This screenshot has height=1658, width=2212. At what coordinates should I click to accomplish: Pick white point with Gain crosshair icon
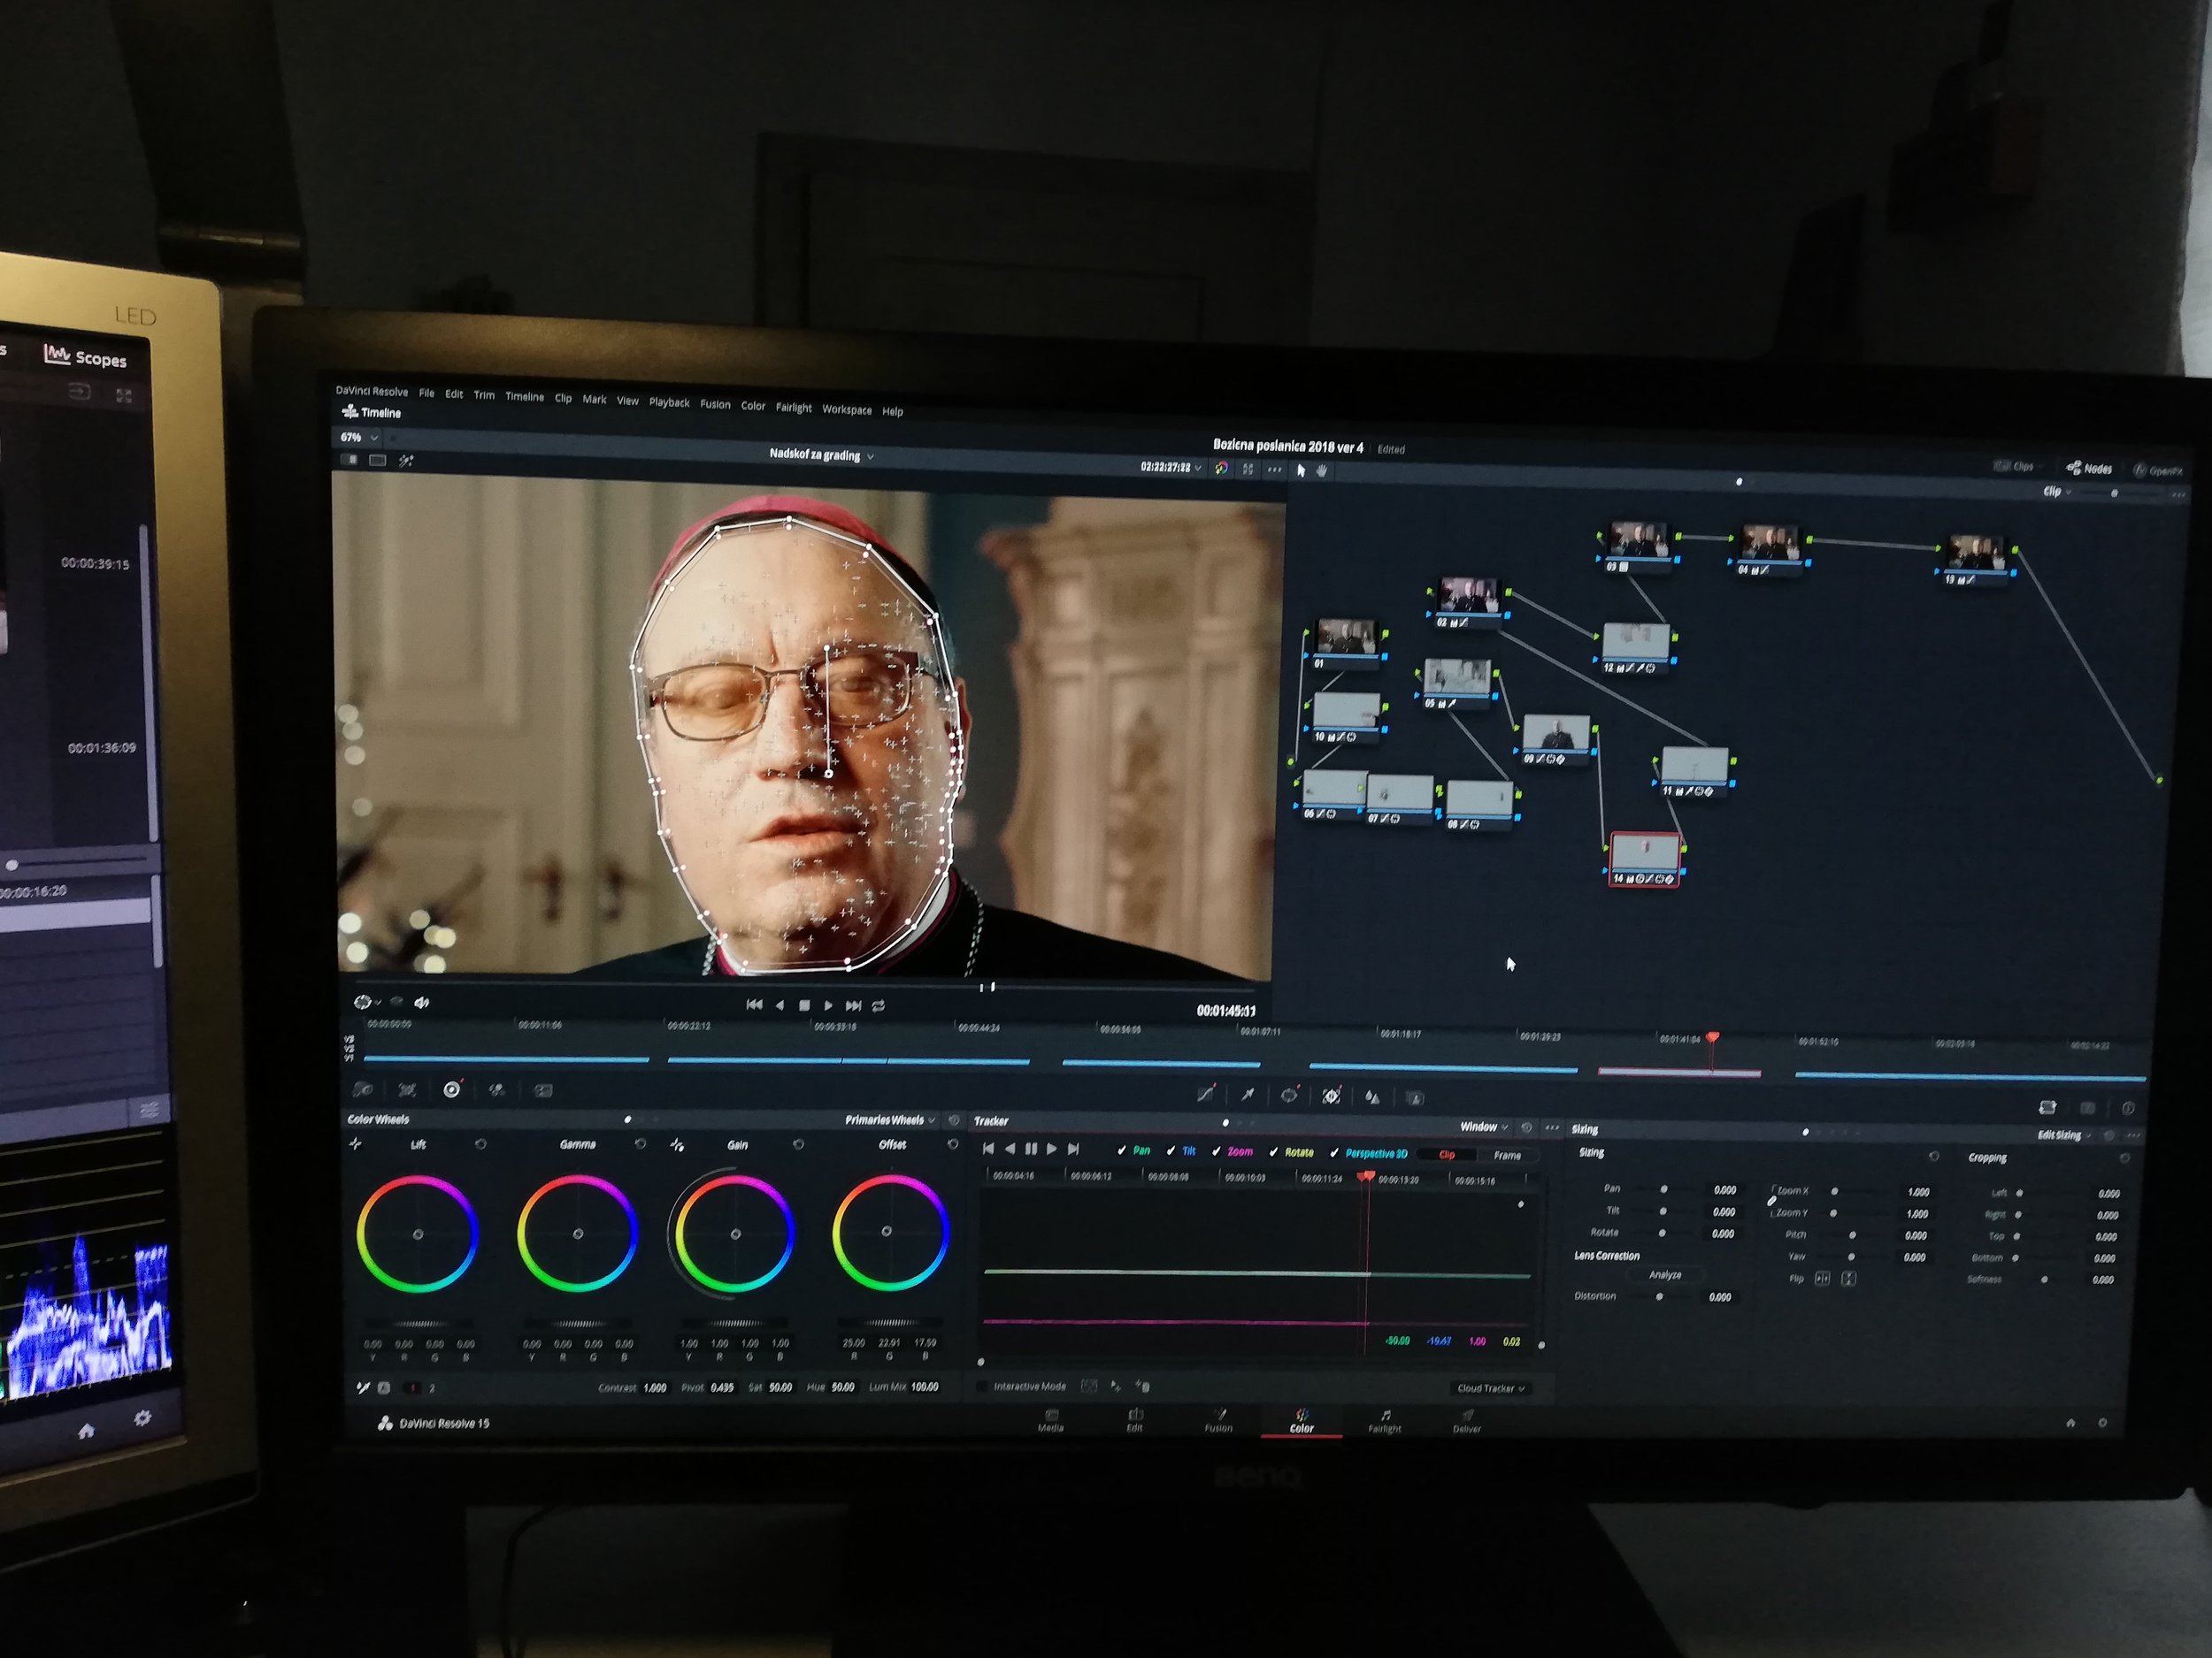click(678, 1144)
